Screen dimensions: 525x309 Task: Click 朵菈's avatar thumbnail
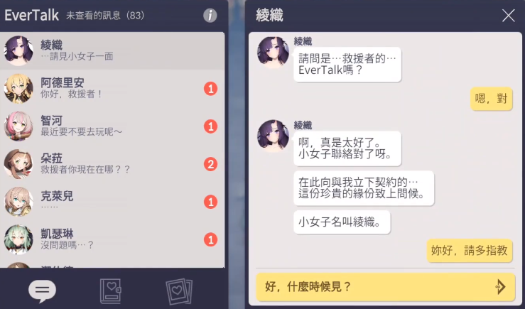coord(18,164)
